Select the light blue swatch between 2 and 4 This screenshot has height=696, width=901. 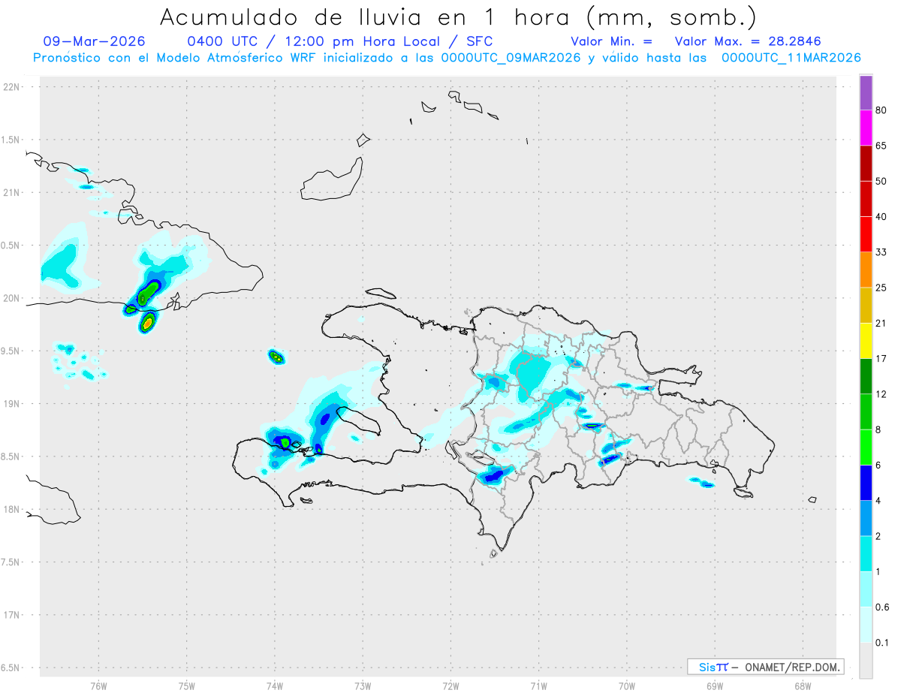point(866,519)
